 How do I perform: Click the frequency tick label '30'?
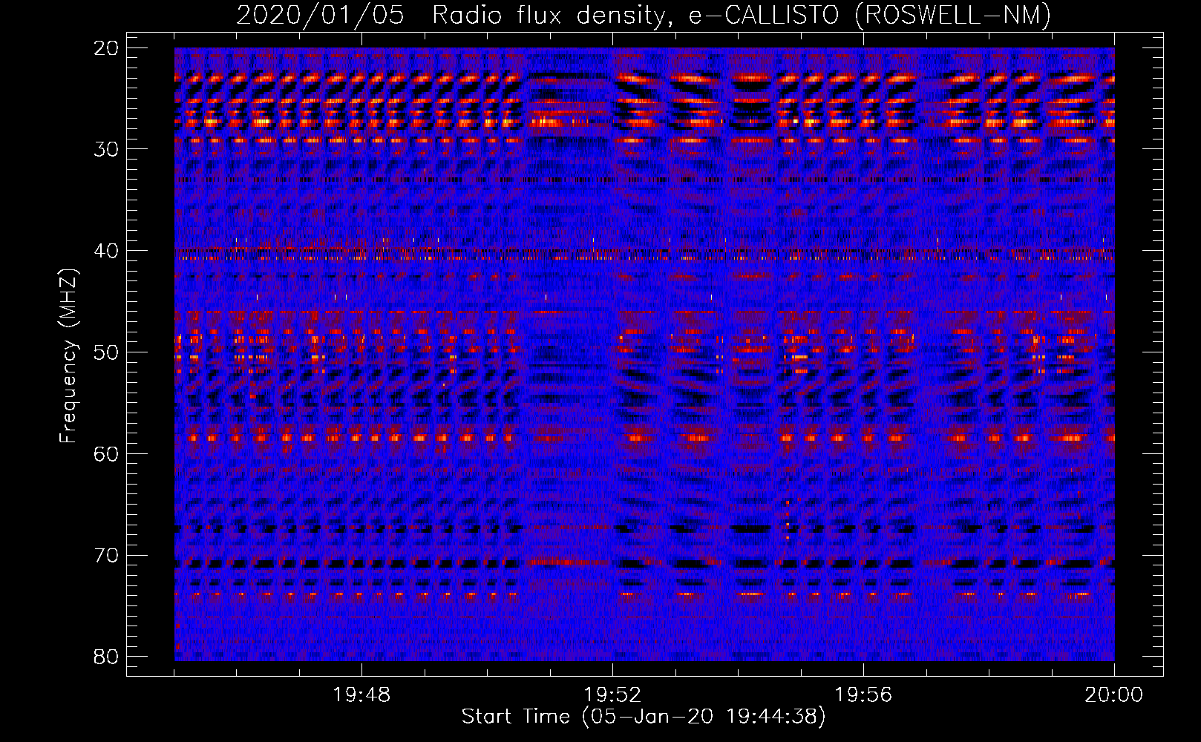click(107, 149)
